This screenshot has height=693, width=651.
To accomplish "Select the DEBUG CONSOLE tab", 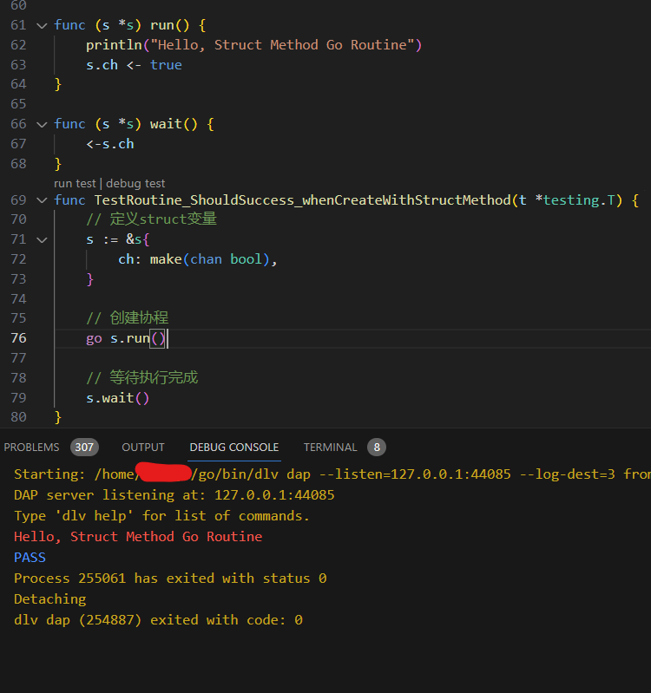I will [234, 448].
